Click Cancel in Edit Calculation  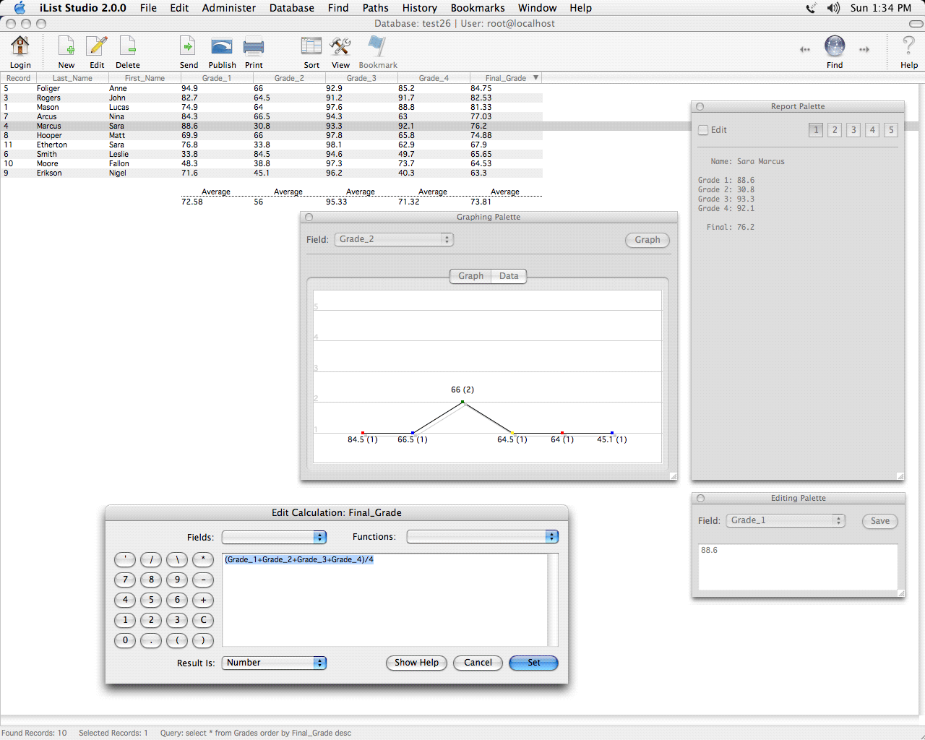tap(478, 663)
